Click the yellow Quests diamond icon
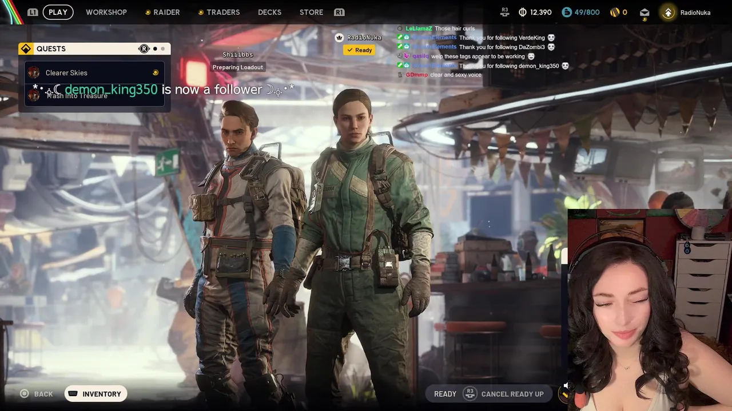The width and height of the screenshot is (732, 411). point(25,49)
